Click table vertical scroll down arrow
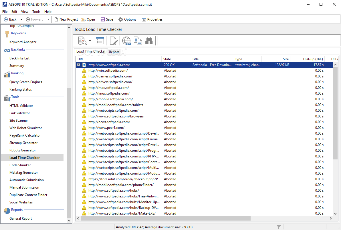Image resolution: width=341 pixels, height=230 pixels. [x=335, y=213]
